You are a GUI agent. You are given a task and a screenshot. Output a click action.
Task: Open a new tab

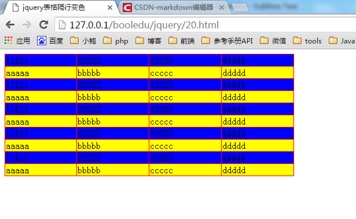coord(240,8)
